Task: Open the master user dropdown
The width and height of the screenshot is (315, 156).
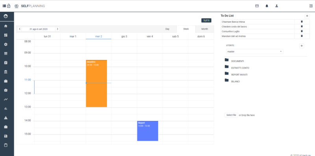Action: [254, 52]
